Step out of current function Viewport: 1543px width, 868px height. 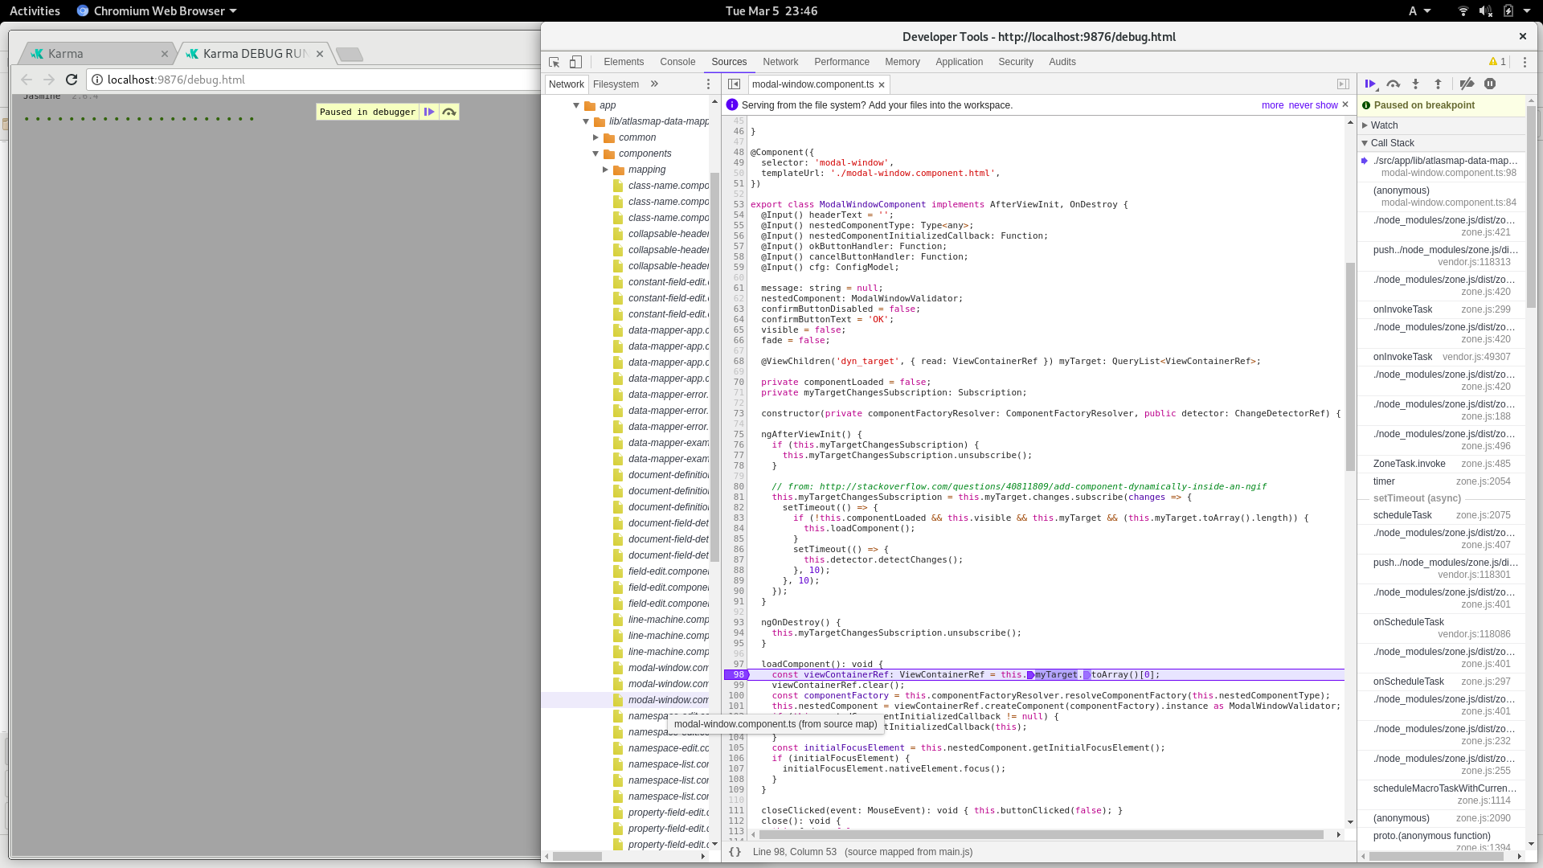[1439, 84]
